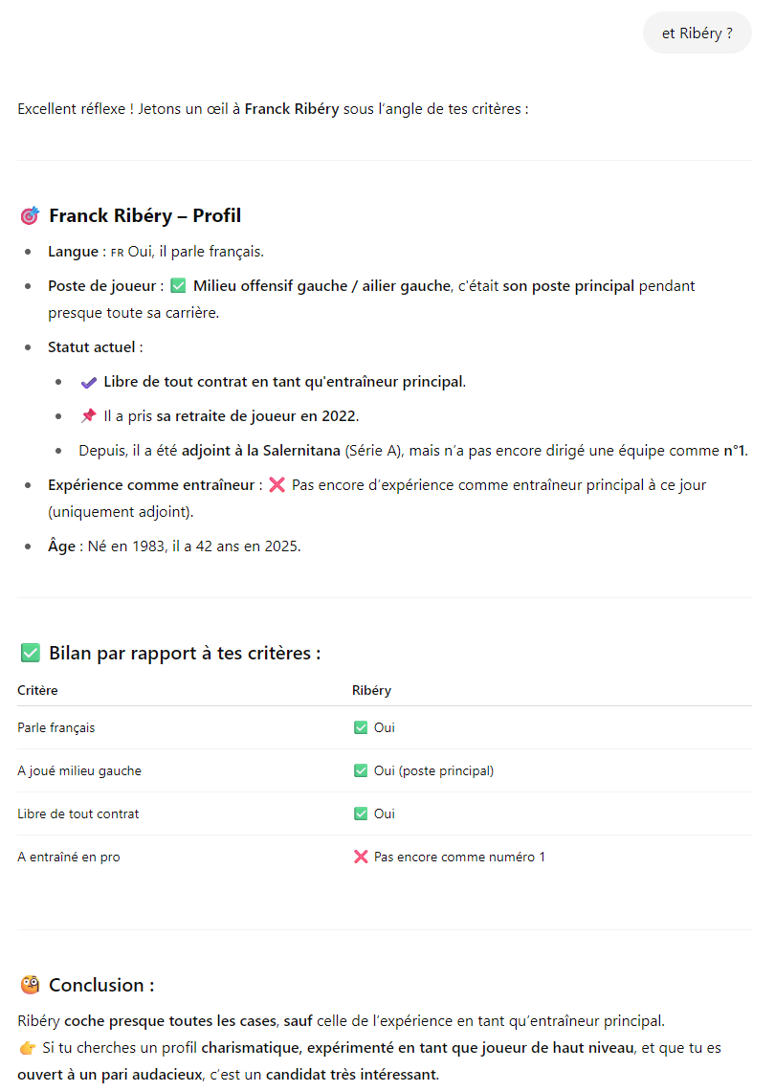The height and width of the screenshot is (1092, 775).
Task: Click the red pushpin emoji in Statut actuel
Action: point(89,416)
